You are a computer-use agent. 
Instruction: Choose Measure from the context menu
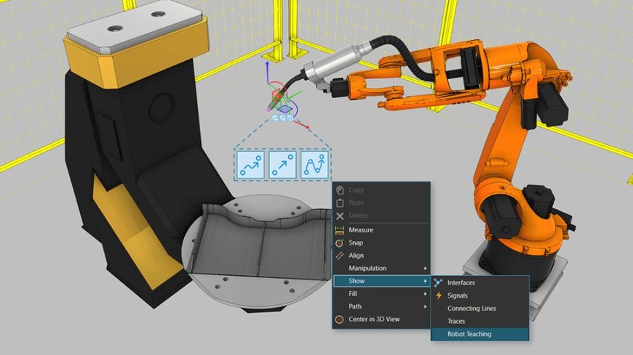[381, 230]
